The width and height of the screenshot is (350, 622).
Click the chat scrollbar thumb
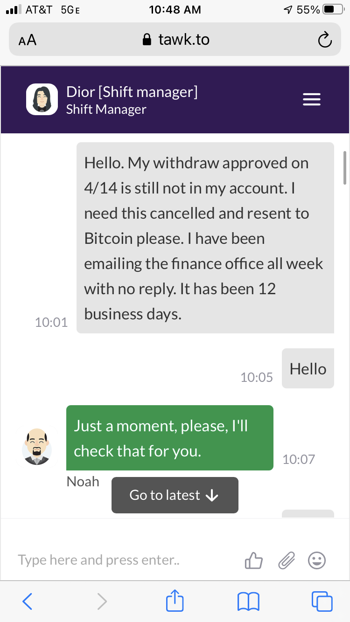click(x=344, y=167)
